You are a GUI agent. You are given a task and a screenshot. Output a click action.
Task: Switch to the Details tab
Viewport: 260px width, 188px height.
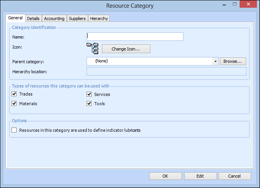(x=33, y=18)
